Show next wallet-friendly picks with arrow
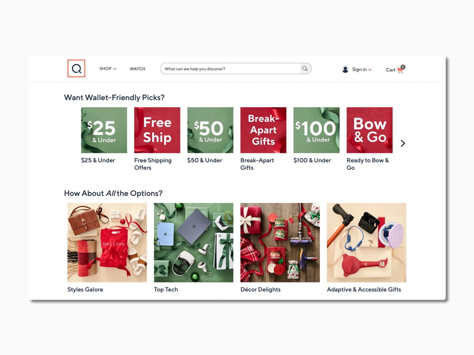474x355 pixels. [403, 143]
